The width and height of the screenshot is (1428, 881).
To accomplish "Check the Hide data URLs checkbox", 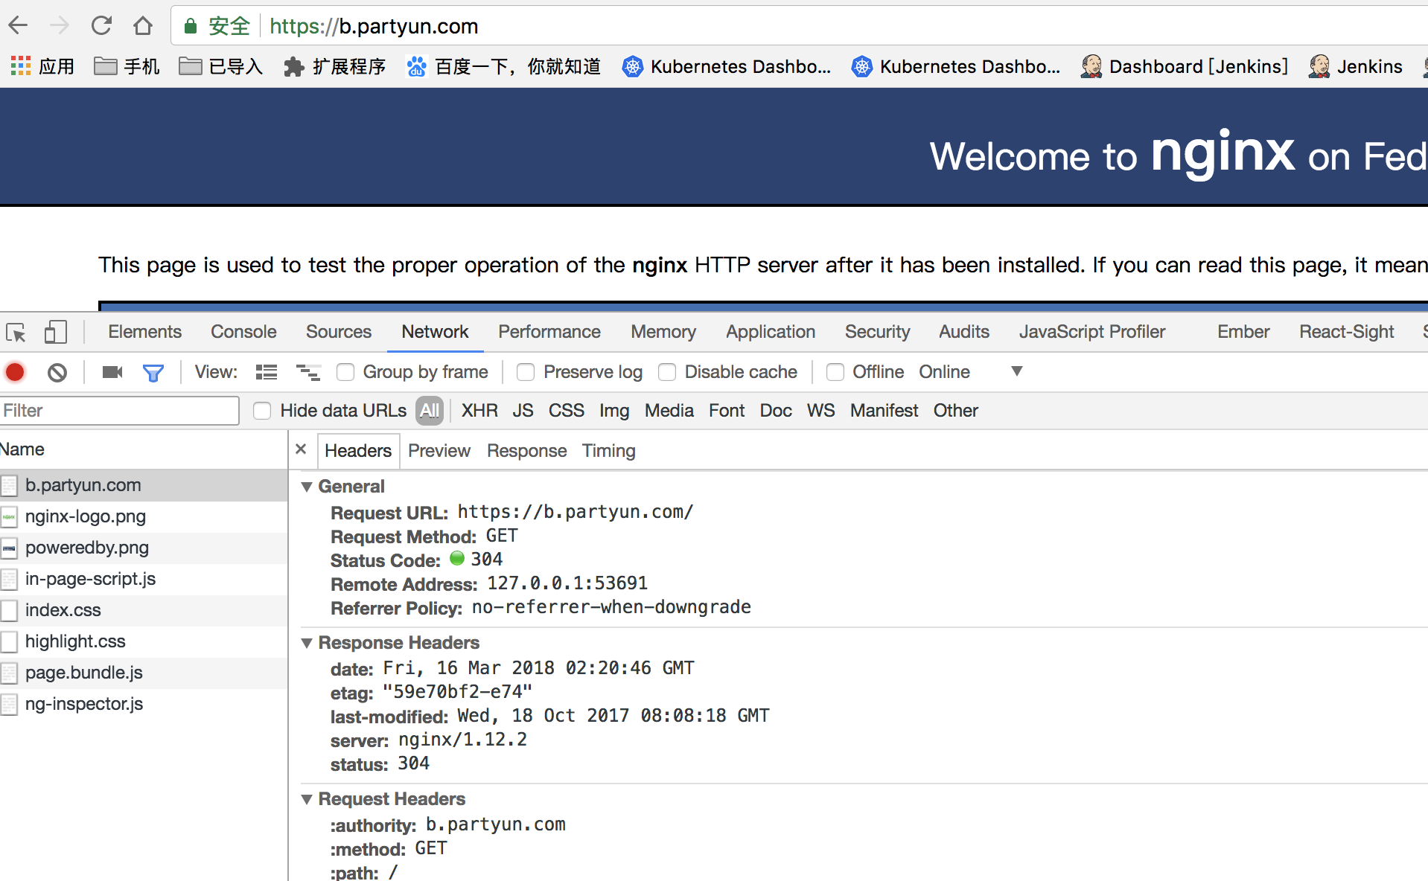I will point(262,411).
